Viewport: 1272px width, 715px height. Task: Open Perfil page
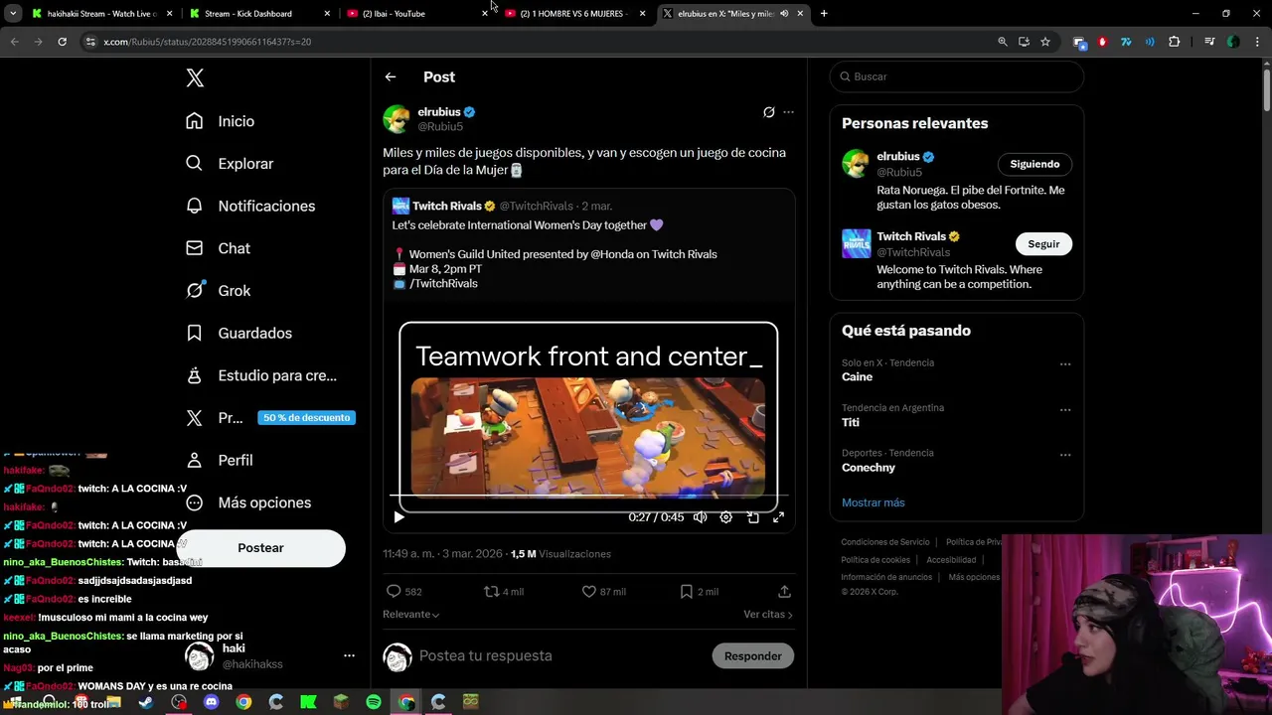coord(220,460)
